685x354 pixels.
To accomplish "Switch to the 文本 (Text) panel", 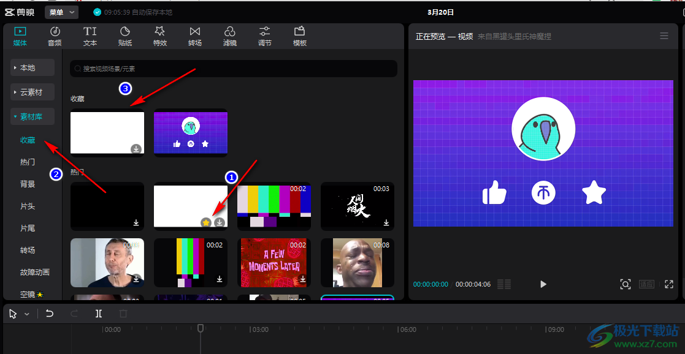I will click(x=90, y=36).
